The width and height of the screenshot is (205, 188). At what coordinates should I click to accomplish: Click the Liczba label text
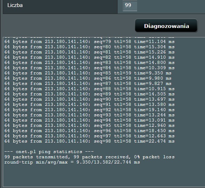tap(15, 5)
